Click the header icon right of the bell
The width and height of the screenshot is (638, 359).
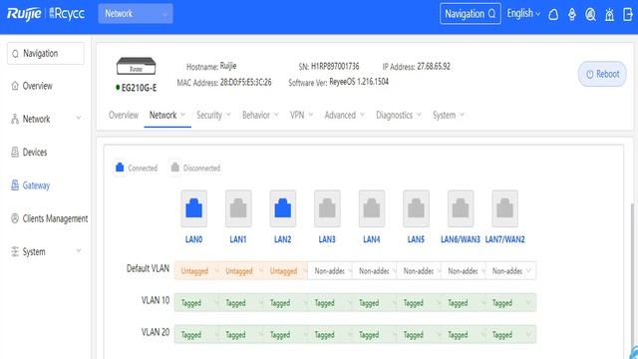572,14
